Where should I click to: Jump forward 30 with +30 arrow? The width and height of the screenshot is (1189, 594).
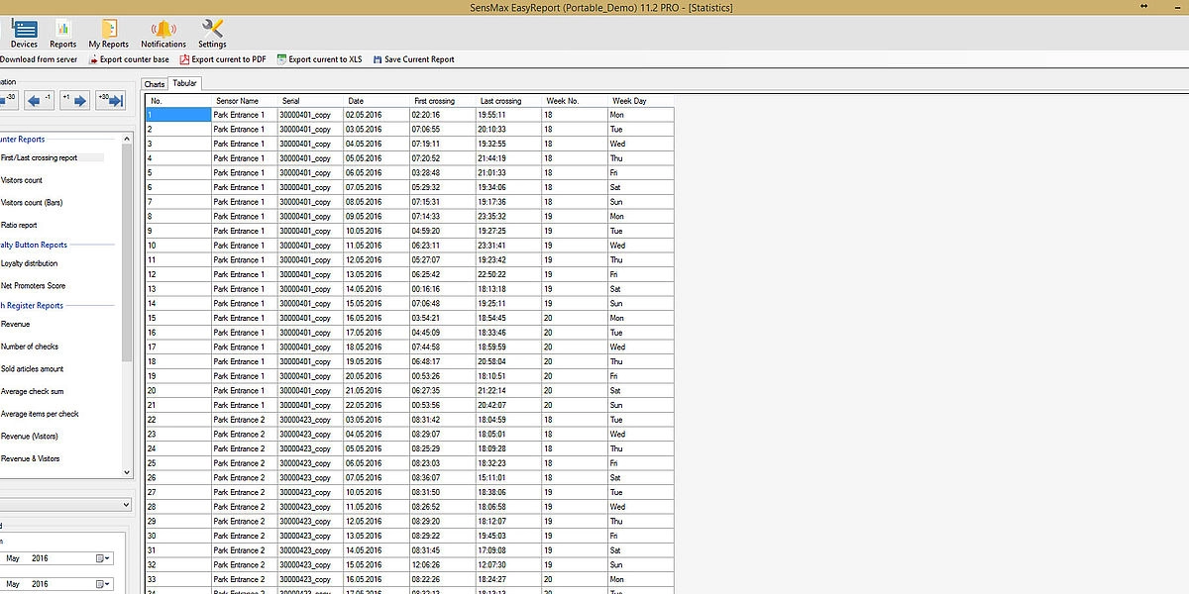[x=110, y=100]
